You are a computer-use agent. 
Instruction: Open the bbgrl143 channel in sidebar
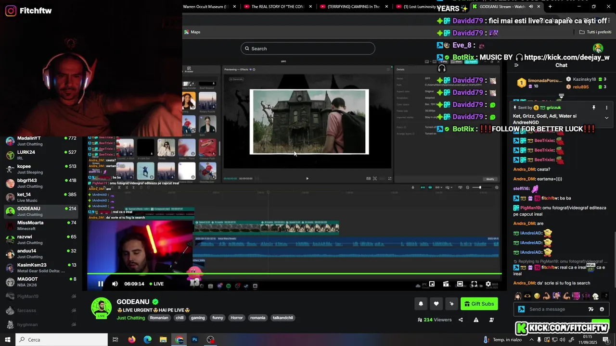[41, 183]
